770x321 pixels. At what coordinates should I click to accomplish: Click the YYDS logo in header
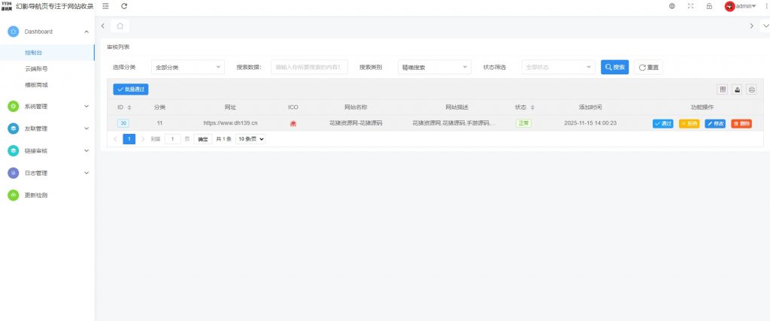coord(6,6)
